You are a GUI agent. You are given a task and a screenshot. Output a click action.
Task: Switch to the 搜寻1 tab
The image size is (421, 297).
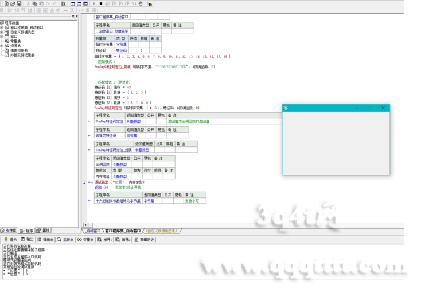pos(105,239)
